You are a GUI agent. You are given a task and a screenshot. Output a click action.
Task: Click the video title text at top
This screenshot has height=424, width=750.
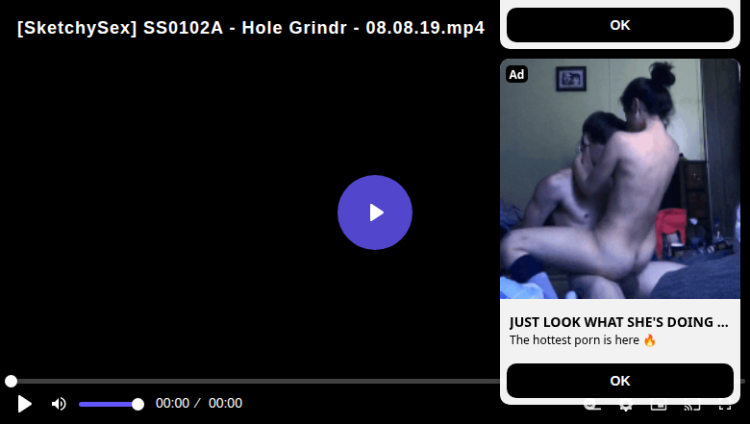tap(251, 28)
